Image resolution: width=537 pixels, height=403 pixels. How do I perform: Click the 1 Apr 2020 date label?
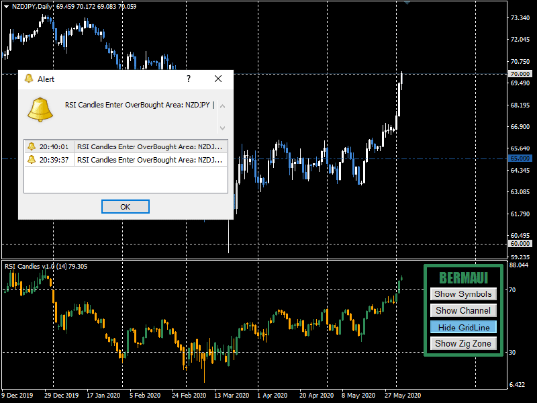[272, 395]
